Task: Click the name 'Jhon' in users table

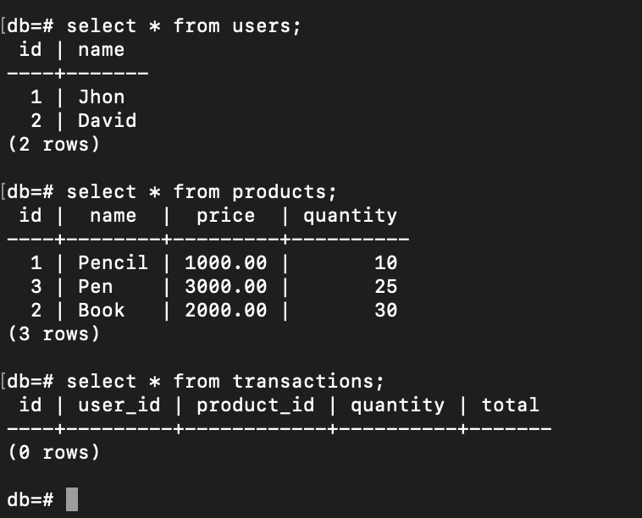Action: click(101, 97)
